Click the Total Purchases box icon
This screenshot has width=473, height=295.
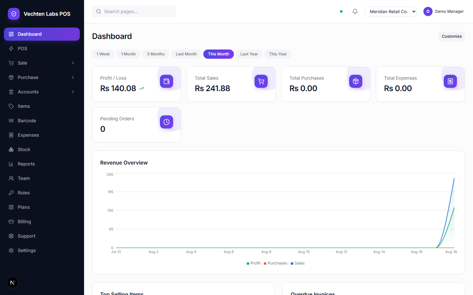tap(356, 81)
